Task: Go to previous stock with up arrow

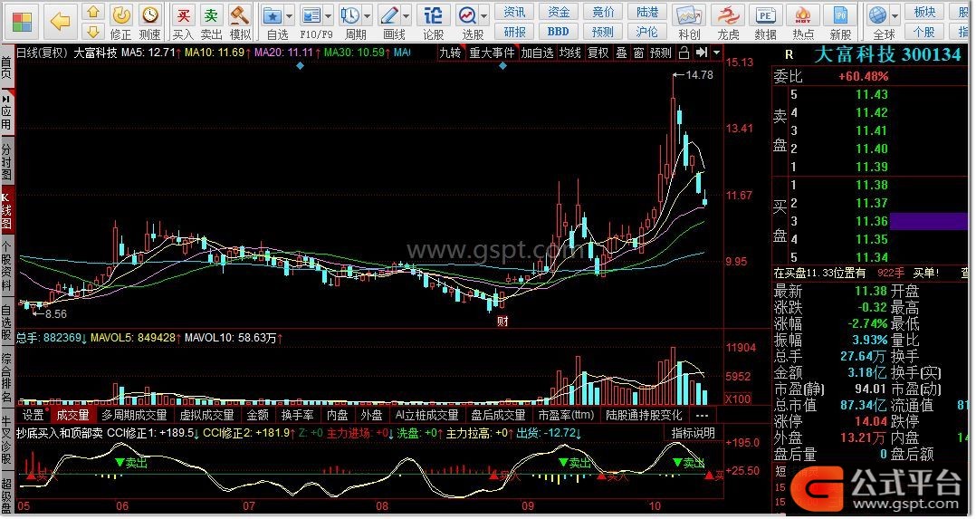Action: tap(92, 11)
